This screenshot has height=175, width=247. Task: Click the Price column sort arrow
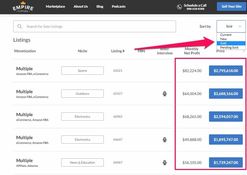pos(244,51)
